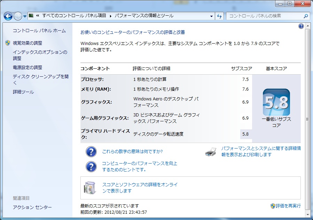This screenshot has height=220, width=313.
Task: Open スコアとソフトウェアの詳細をオンライン link
Action: [x=140, y=188]
